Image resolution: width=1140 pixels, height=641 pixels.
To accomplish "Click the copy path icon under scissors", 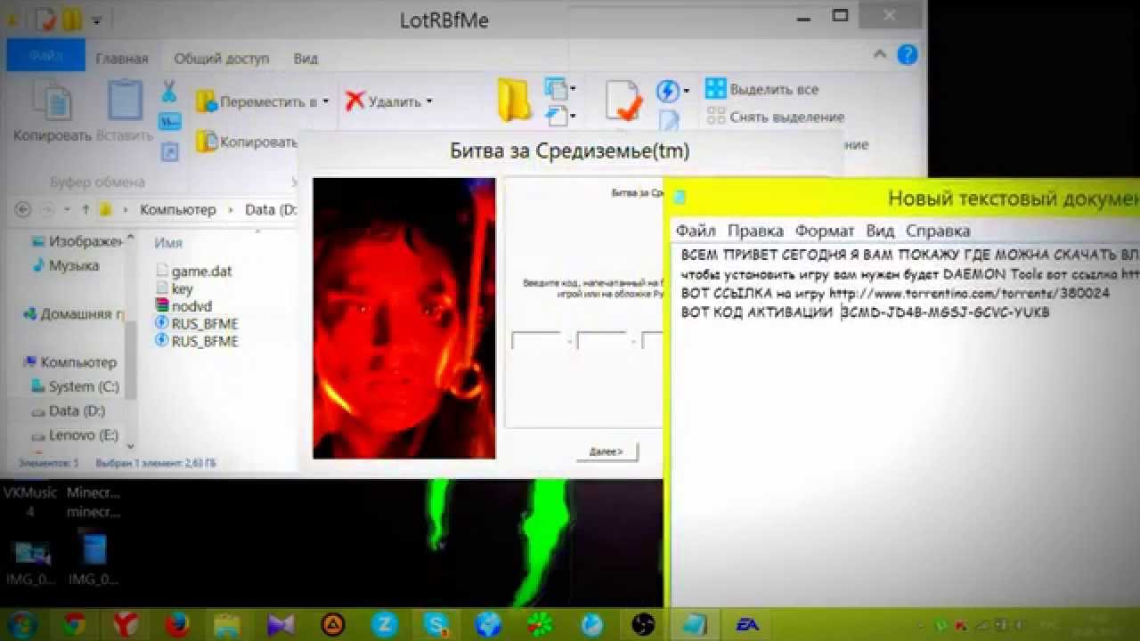I will point(169,122).
